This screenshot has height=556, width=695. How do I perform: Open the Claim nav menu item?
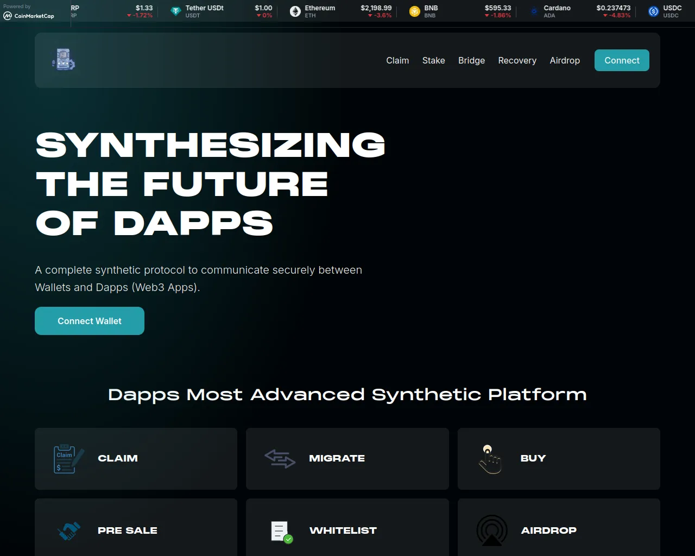[x=397, y=60]
